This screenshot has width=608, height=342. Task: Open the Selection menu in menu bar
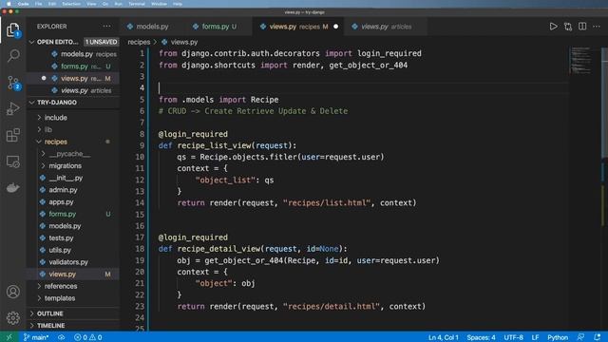coord(71,4)
